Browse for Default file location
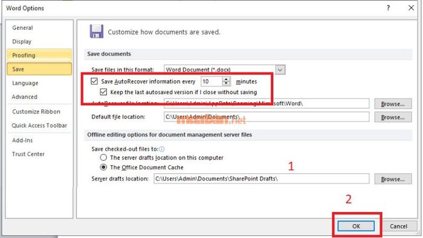Viewport: 423px width, 238px height. [393, 117]
